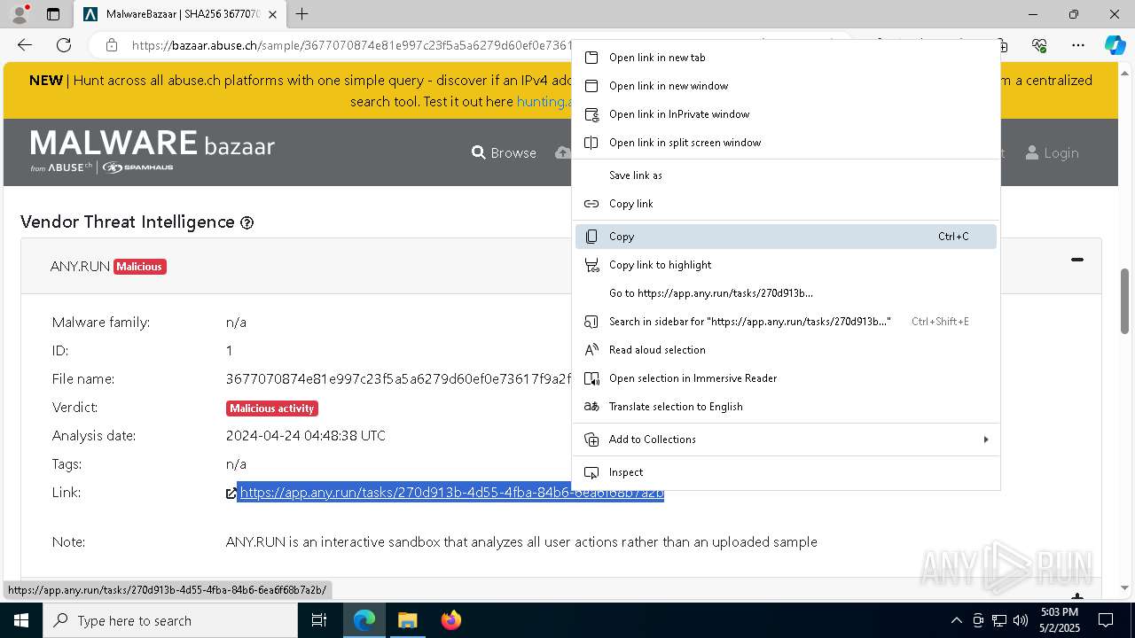Click the Inspect menu icon
1135x638 pixels.
pyautogui.click(x=591, y=472)
